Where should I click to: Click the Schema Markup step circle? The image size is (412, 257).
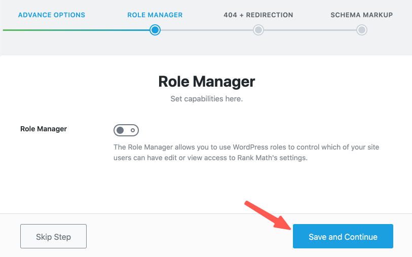point(361,30)
